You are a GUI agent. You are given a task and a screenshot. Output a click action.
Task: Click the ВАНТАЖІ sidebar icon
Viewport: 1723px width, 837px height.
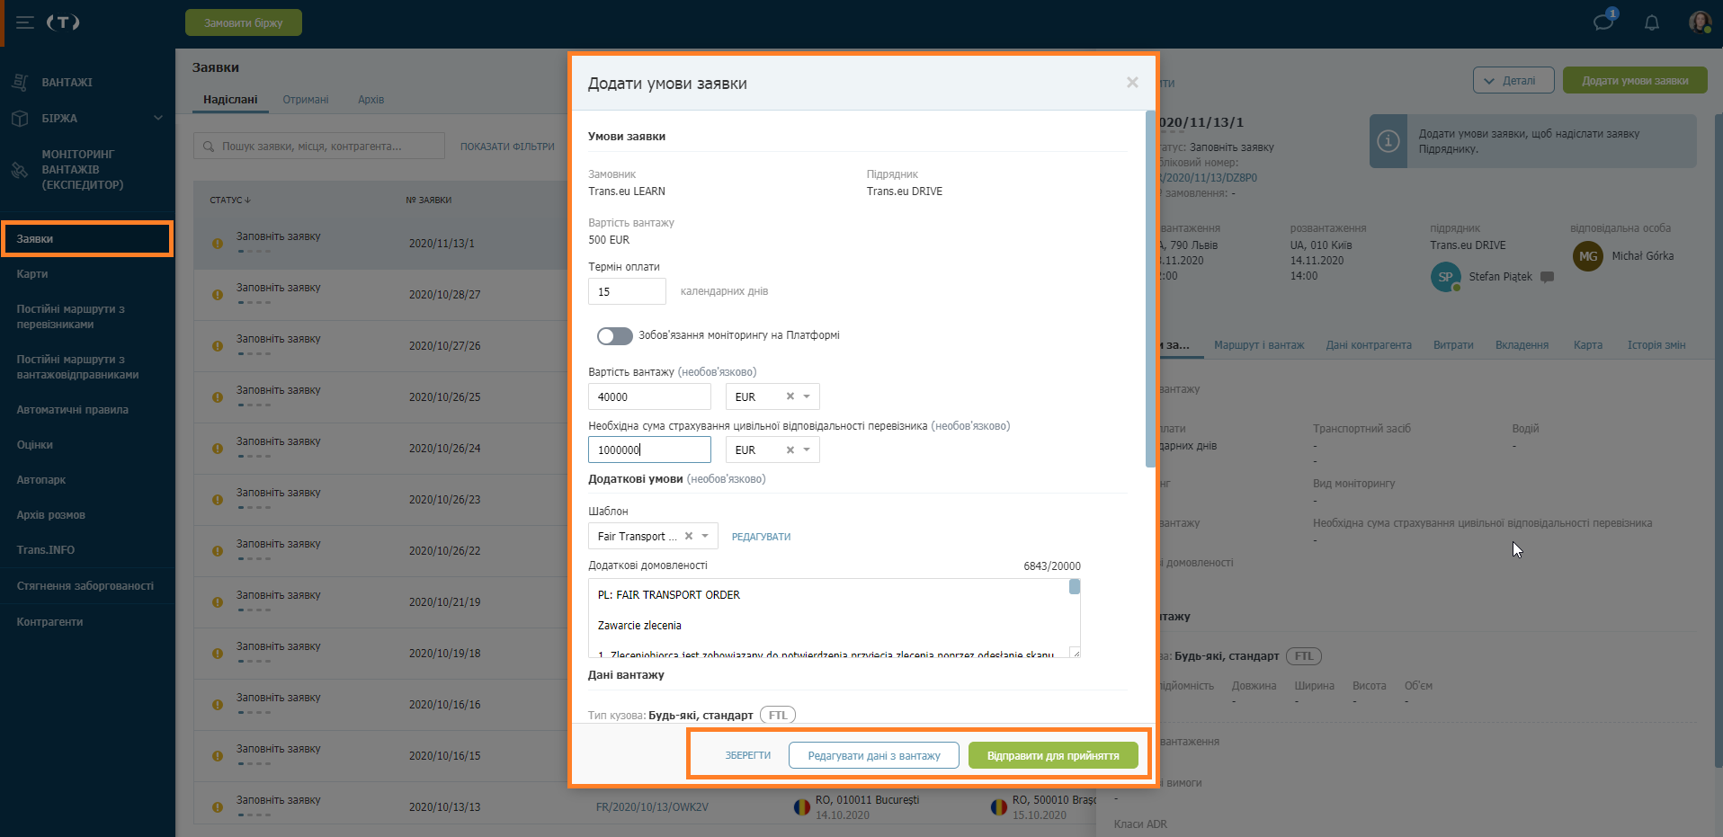(x=20, y=82)
